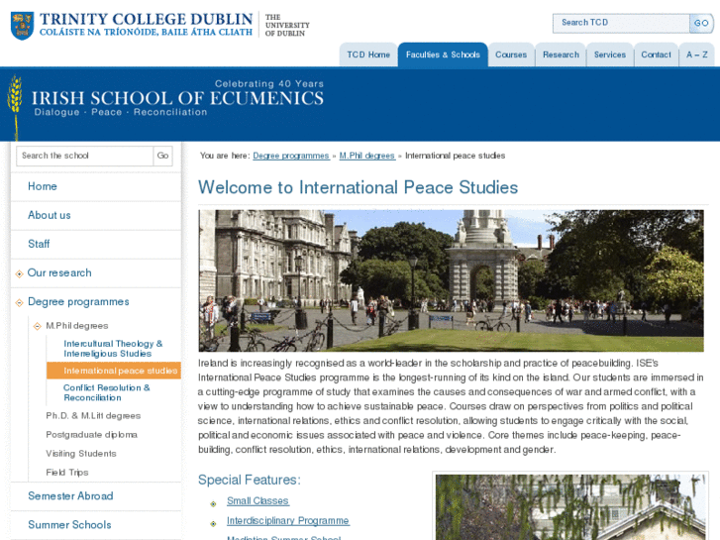
Task: Click the Irish School of Ecumenics banner title
Action: pos(177,98)
